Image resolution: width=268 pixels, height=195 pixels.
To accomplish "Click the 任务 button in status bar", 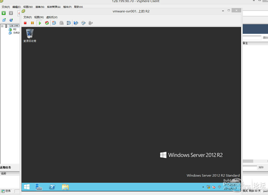I will (6, 191).
